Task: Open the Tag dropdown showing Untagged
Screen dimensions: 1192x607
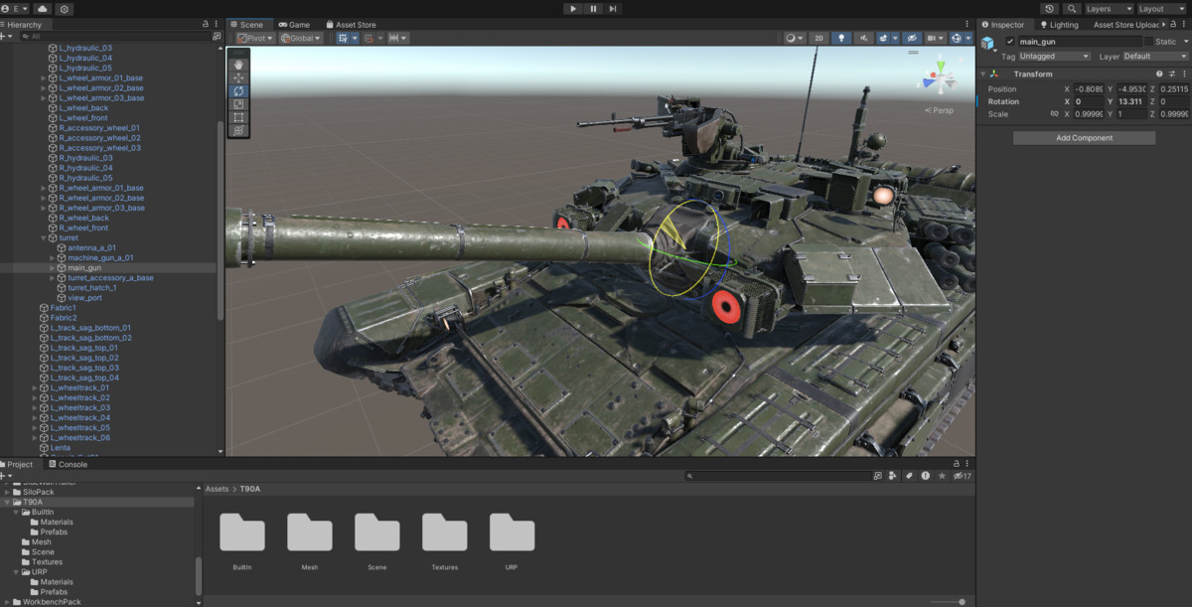Action: 1055,57
